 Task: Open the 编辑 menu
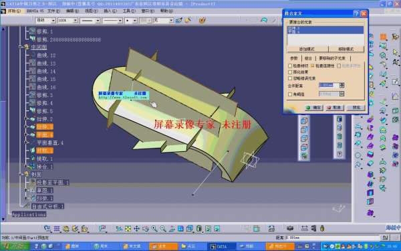(x=72, y=11)
